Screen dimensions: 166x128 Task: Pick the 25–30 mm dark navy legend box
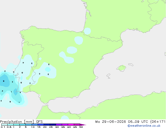pos(53,125)
